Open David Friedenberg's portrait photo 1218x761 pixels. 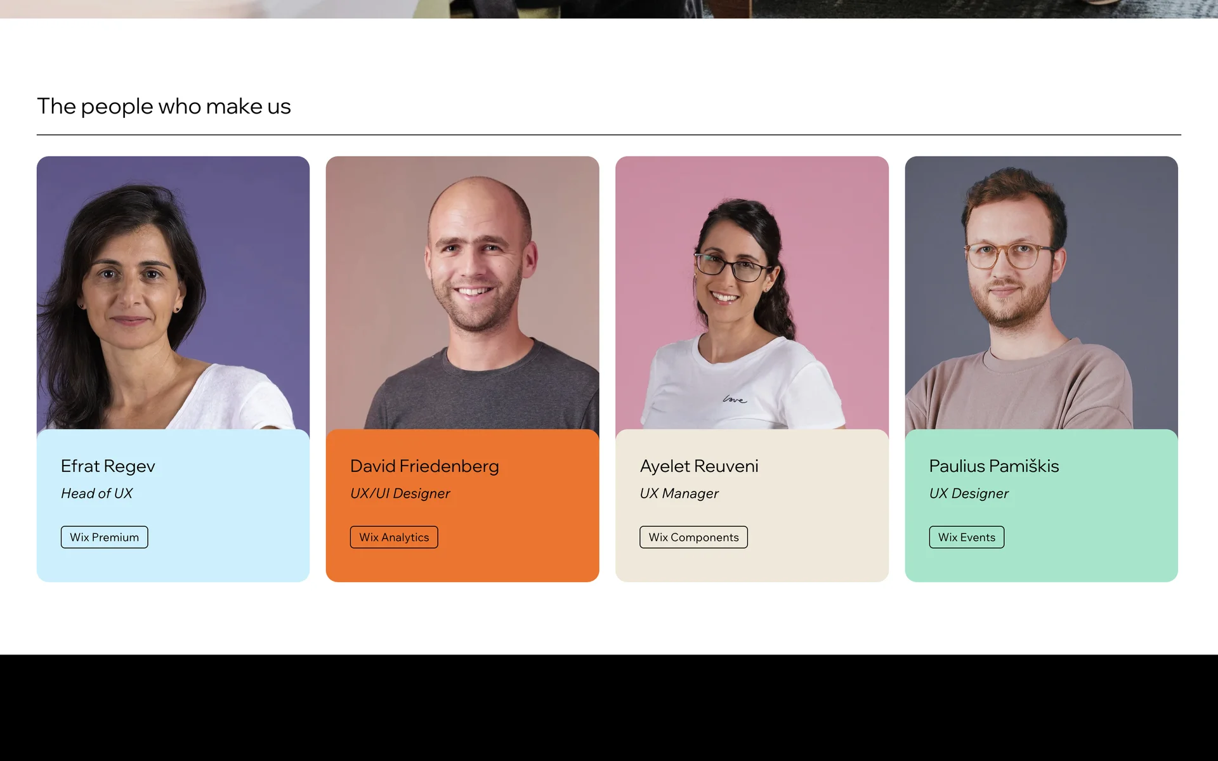point(462,293)
